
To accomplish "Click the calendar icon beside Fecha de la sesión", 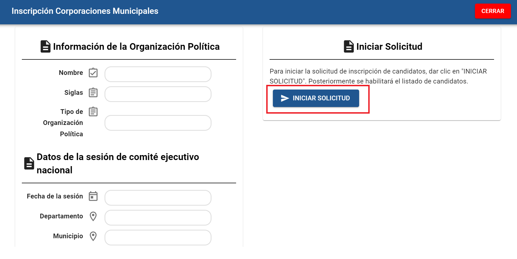I will point(93,196).
